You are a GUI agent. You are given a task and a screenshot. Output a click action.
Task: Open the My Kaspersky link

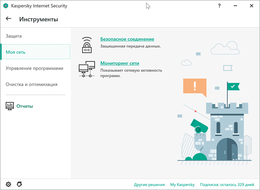182,184
